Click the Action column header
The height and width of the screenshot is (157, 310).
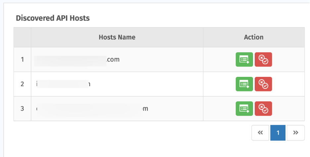[254, 37]
